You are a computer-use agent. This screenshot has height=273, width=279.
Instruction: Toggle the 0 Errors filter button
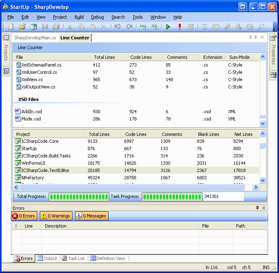(24, 216)
